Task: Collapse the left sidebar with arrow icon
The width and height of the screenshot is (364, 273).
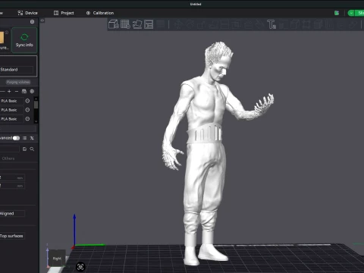Action: [42, 20]
